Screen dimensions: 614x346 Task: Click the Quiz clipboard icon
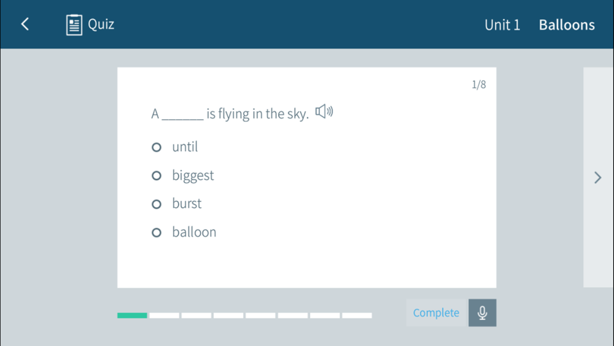click(x=74, y=25)
